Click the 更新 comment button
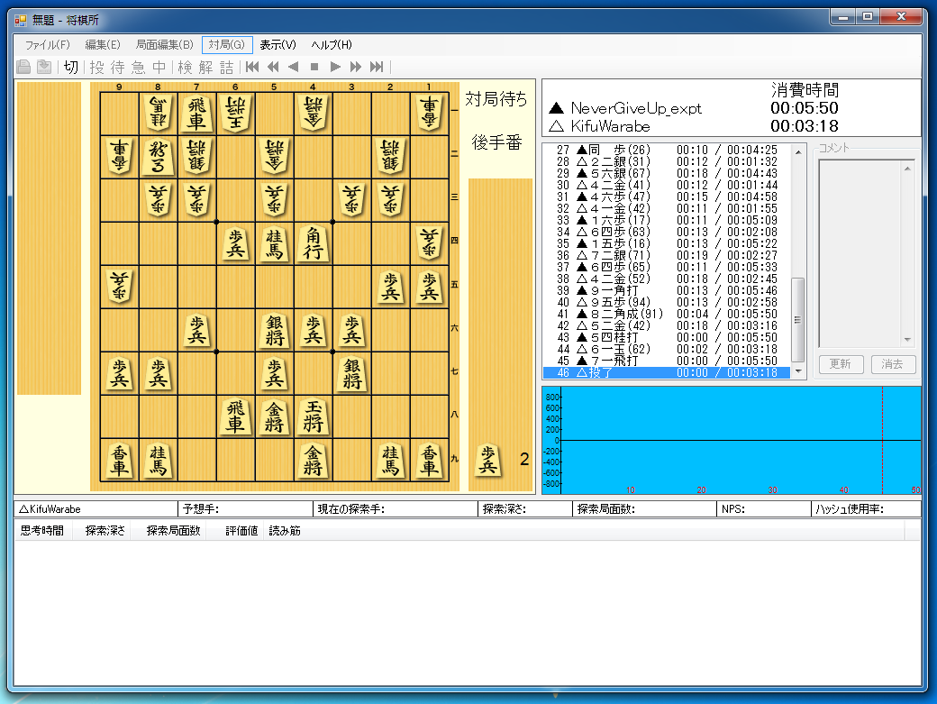This screenshot has width=937, height=704. (x=841, y=364)
